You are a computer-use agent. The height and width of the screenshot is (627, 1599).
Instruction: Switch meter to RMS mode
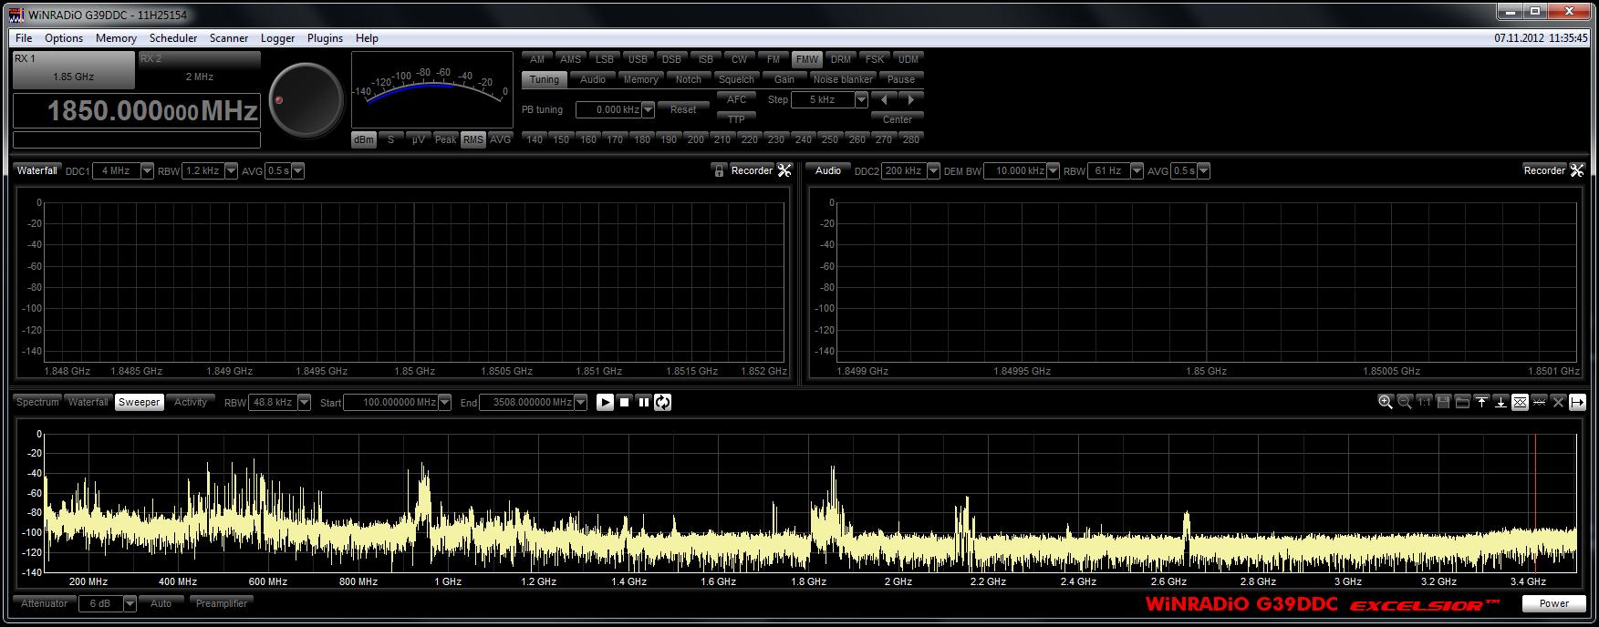(x=473, y=139)
